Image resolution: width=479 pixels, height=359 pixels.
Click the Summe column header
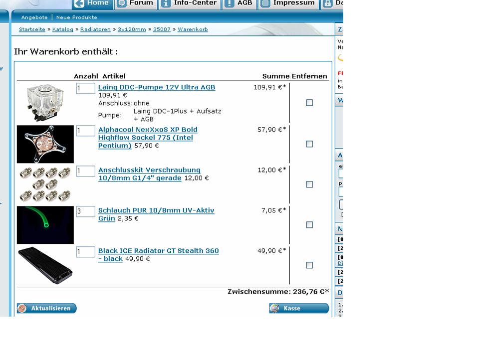point(276,76)
